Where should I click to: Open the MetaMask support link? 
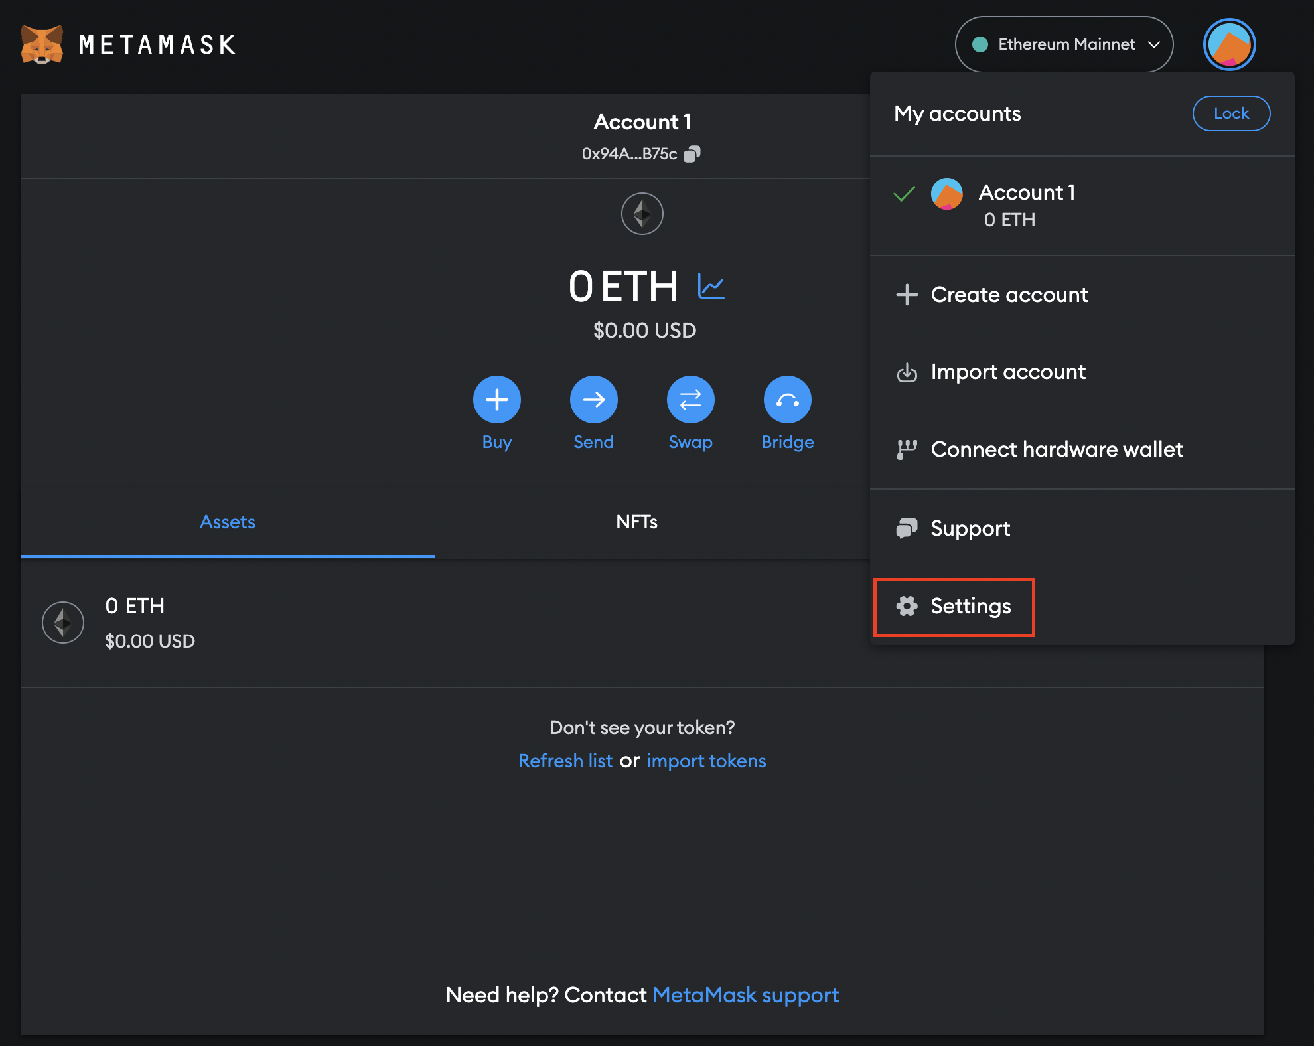746,995
